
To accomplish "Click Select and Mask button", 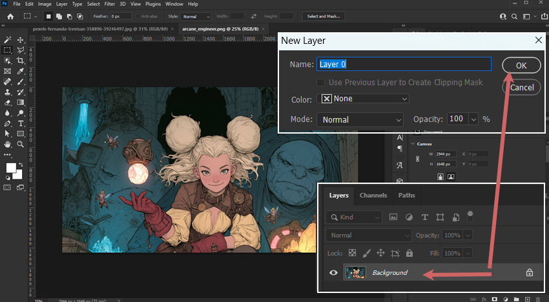I will pos(324,16).
